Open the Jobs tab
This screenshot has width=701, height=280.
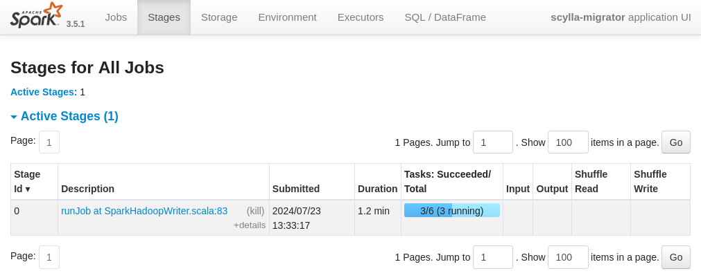click(116, 17)
